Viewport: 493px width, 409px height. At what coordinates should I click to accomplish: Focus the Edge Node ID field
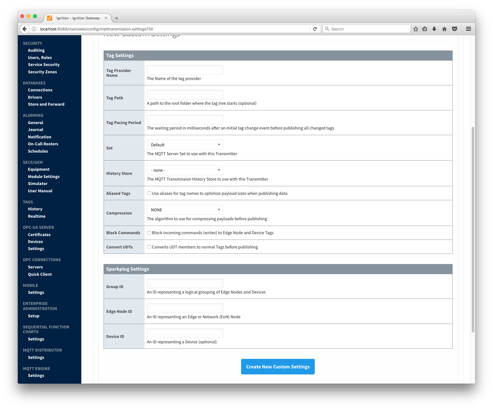click(x=185, y=308)
